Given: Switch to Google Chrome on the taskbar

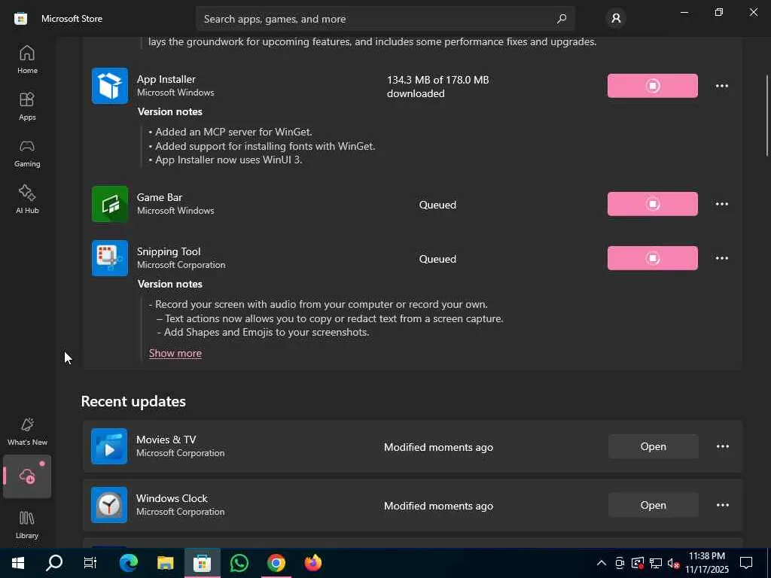Looking at the screenshot, I should pyautogui.click(x=276, y=563).
